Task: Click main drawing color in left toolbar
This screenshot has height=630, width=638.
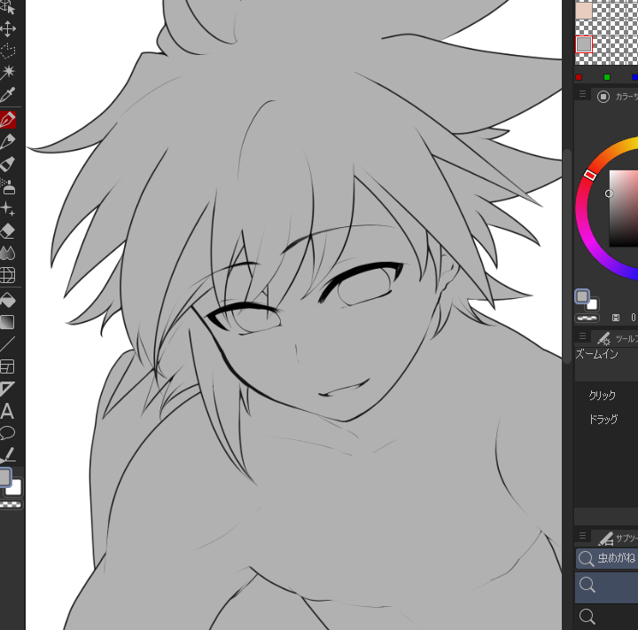Action: (4, 477)
